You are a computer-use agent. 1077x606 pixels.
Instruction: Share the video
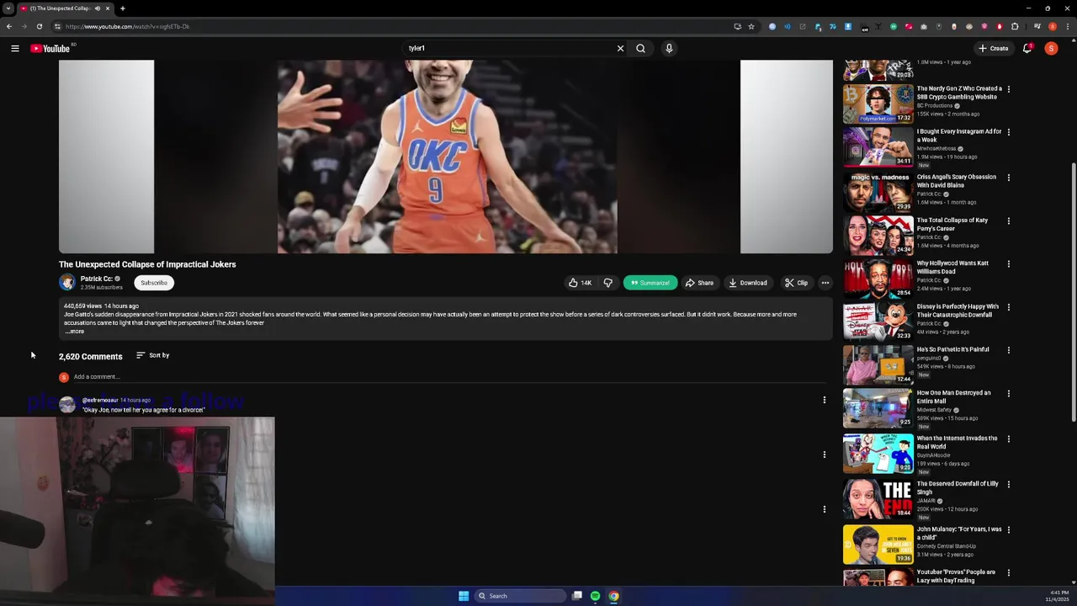click(699, 283)
